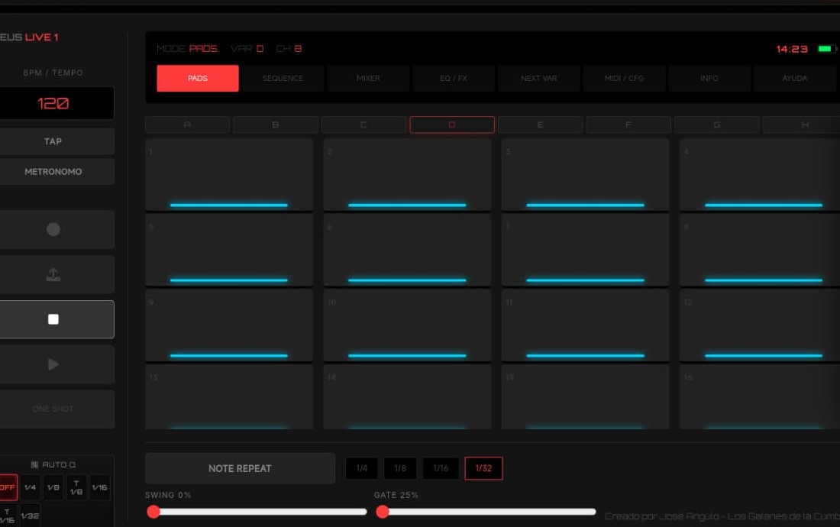Tap drum pad 7

[x=585, y=250]
